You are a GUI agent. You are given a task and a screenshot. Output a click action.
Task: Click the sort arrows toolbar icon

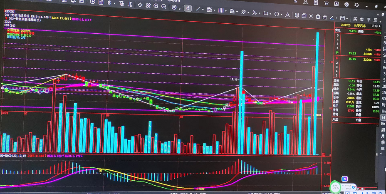tap(130, 4)
